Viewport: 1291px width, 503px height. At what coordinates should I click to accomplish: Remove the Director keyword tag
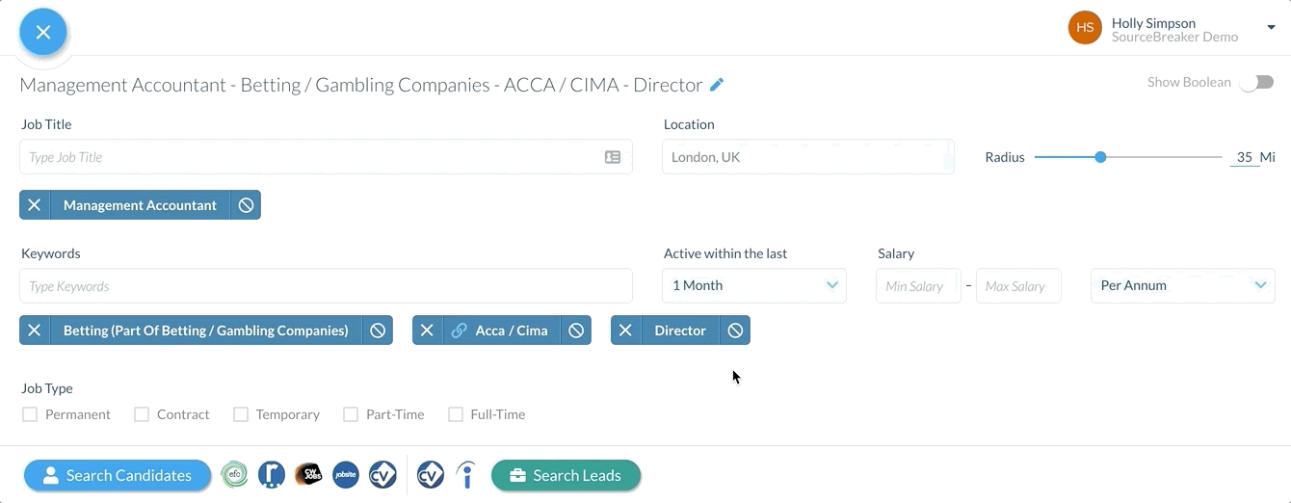(x=625, y=331)
